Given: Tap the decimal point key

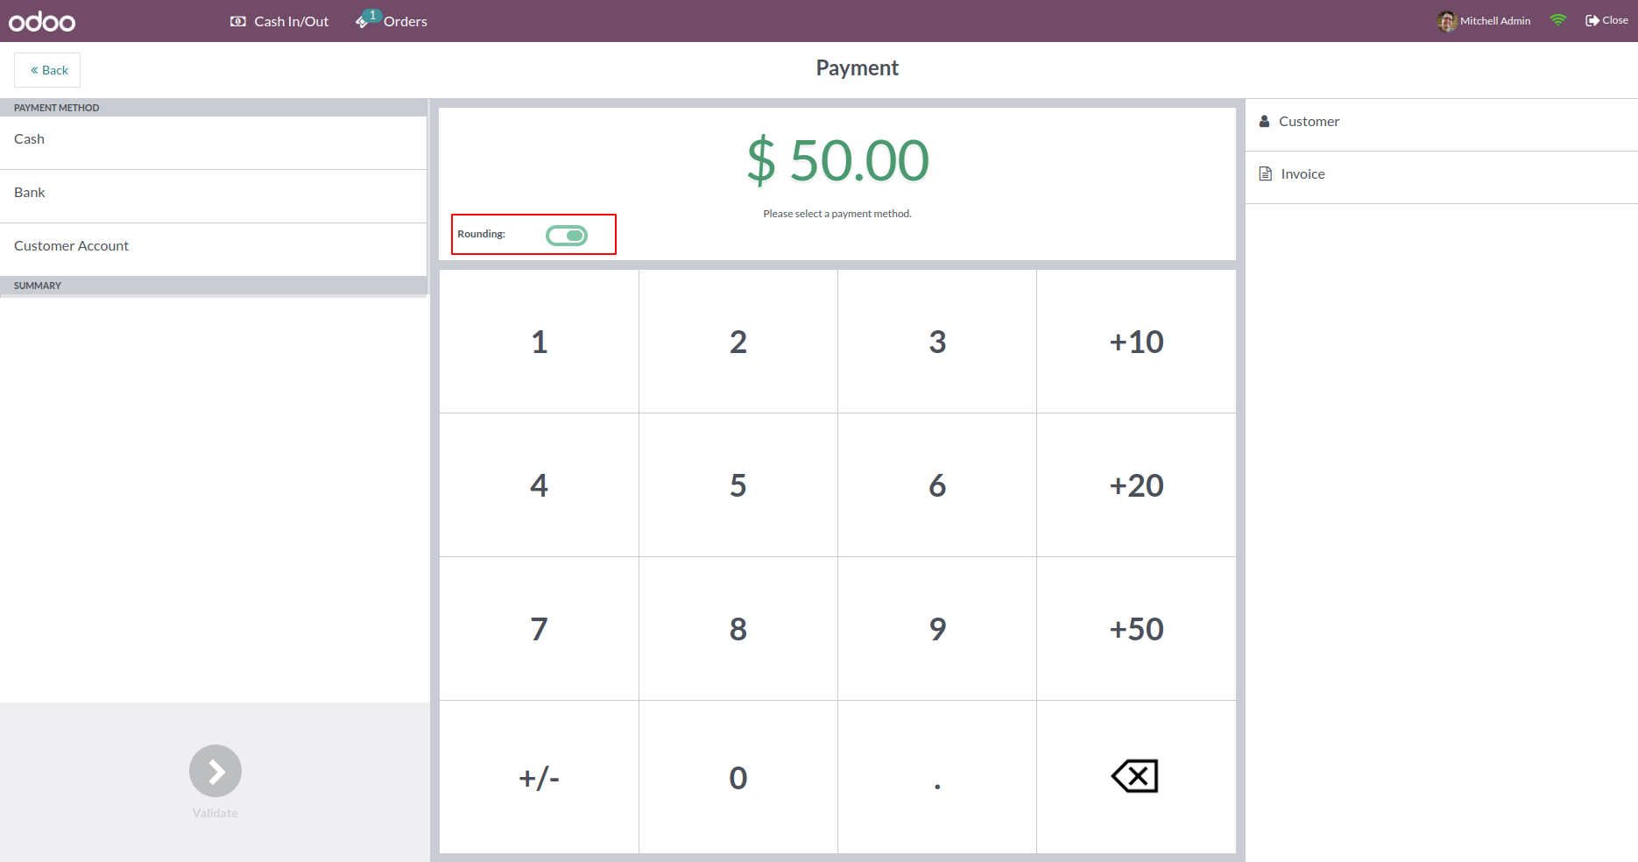Looking at the screenshot, I should pyautogui.click(x=937, y=777).
